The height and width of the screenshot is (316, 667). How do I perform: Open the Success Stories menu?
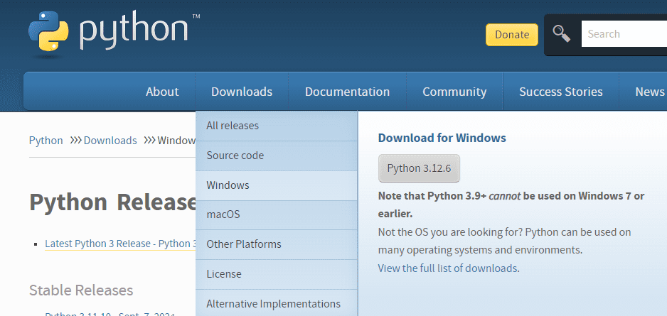click(x=560, y=92)
